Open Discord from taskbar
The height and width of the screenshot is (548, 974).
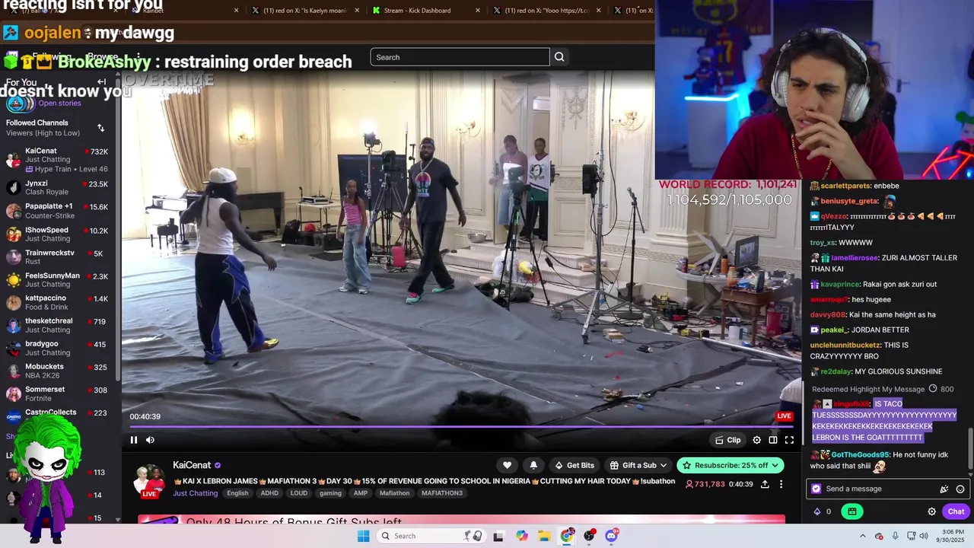pos(611,536)
